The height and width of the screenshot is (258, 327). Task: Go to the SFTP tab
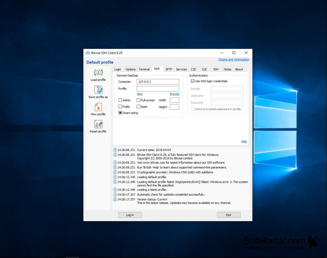click(x=169, y=69)
